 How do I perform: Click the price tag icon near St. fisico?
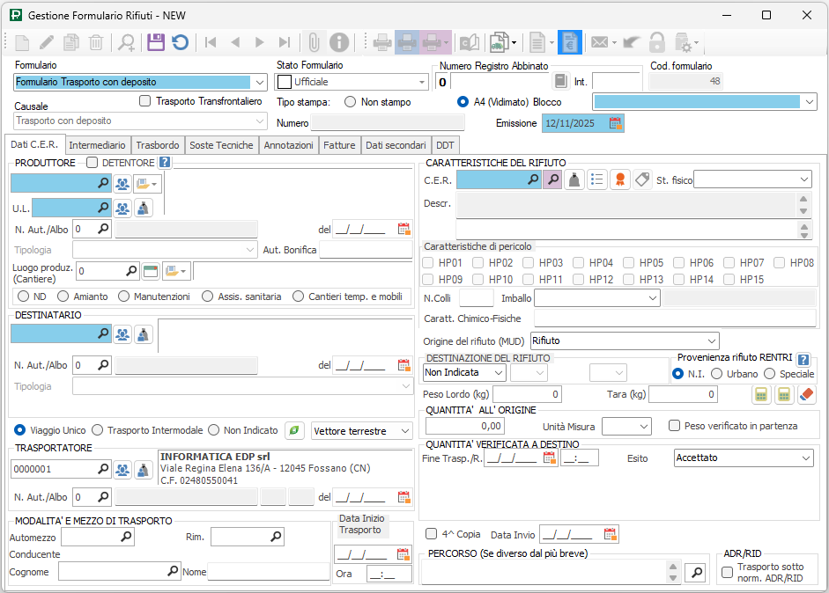642,179
